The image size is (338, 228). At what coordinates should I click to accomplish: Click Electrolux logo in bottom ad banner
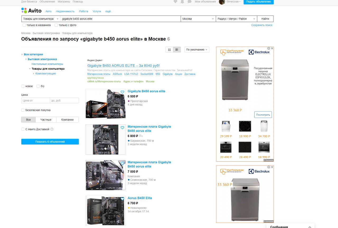point(259,171)
